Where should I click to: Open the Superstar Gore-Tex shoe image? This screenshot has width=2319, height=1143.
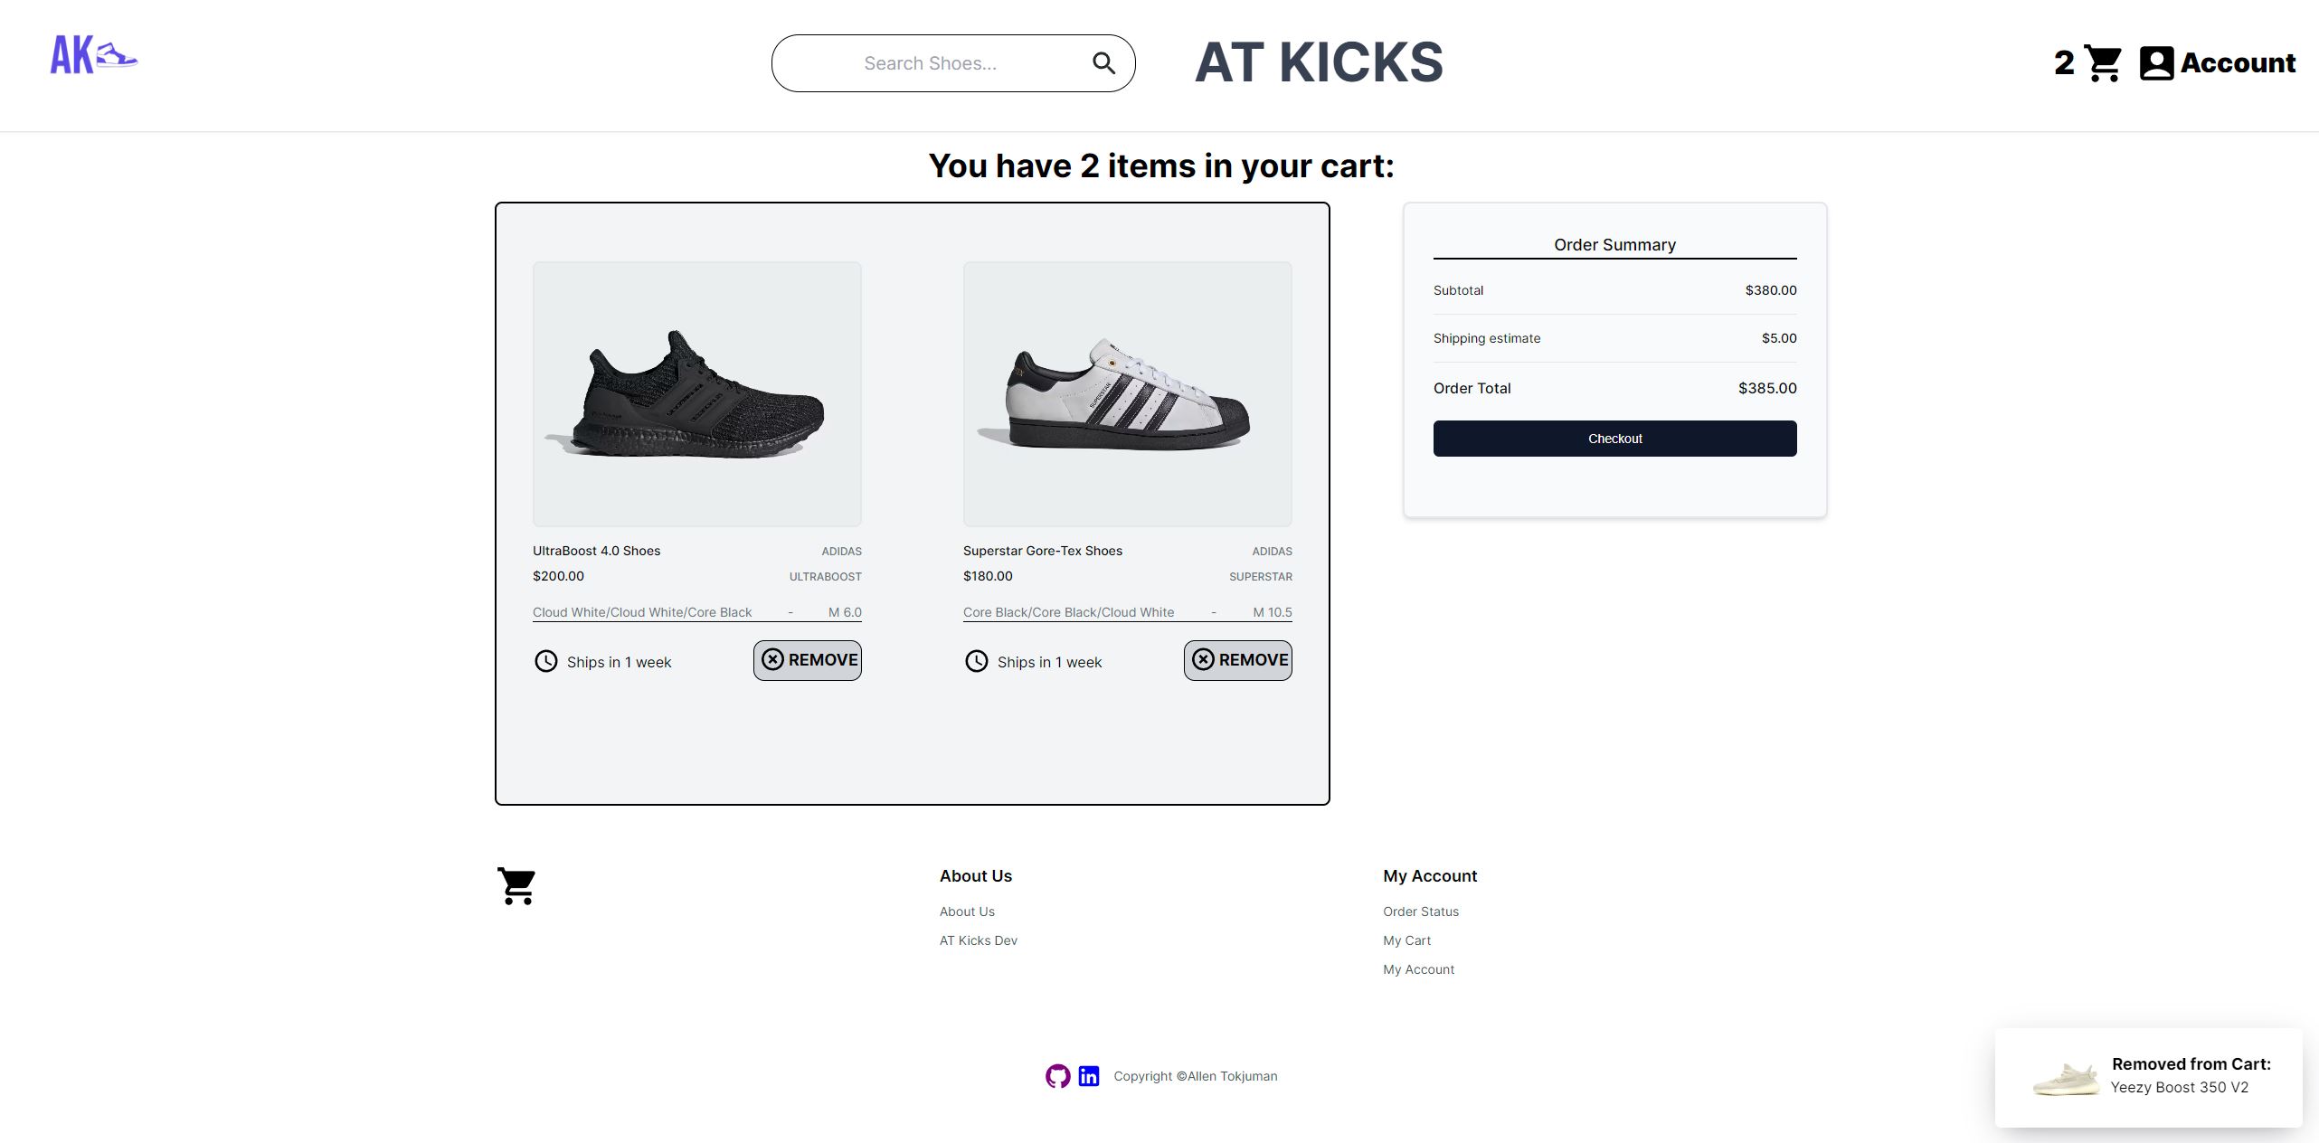(x=1127, y=394)
